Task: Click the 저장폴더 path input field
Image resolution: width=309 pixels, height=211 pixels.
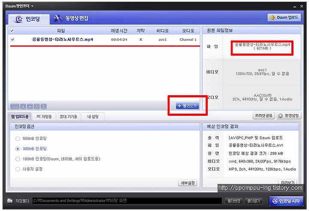Action: point(127,201)
